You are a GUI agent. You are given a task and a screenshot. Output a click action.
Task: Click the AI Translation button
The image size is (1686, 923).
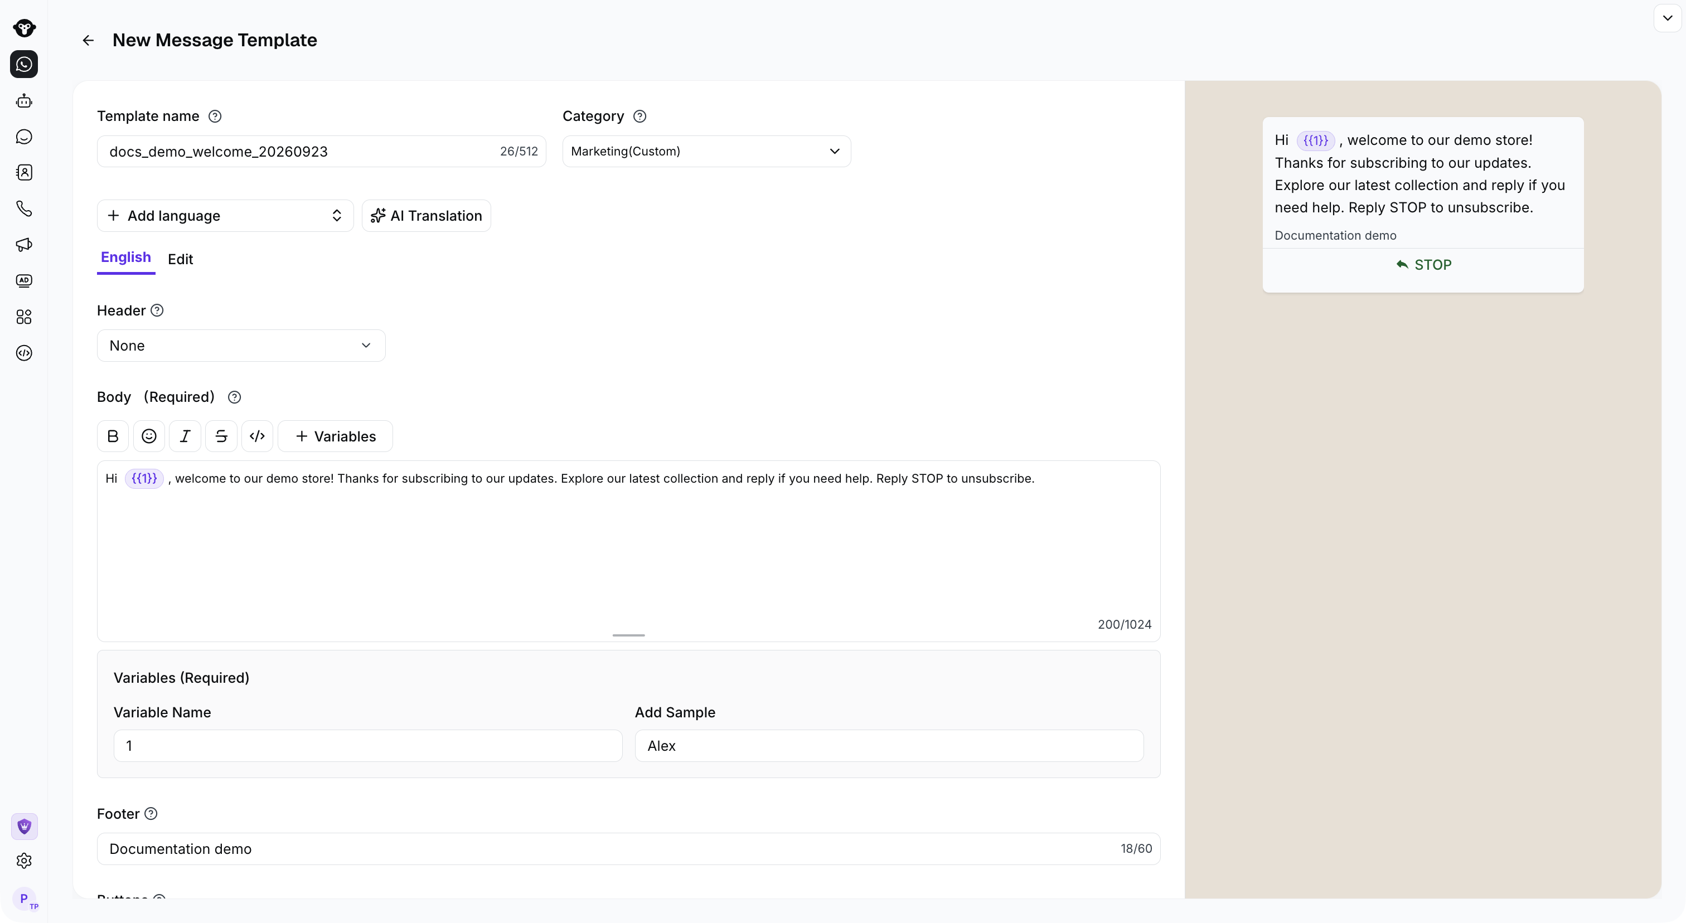[426, 216]
